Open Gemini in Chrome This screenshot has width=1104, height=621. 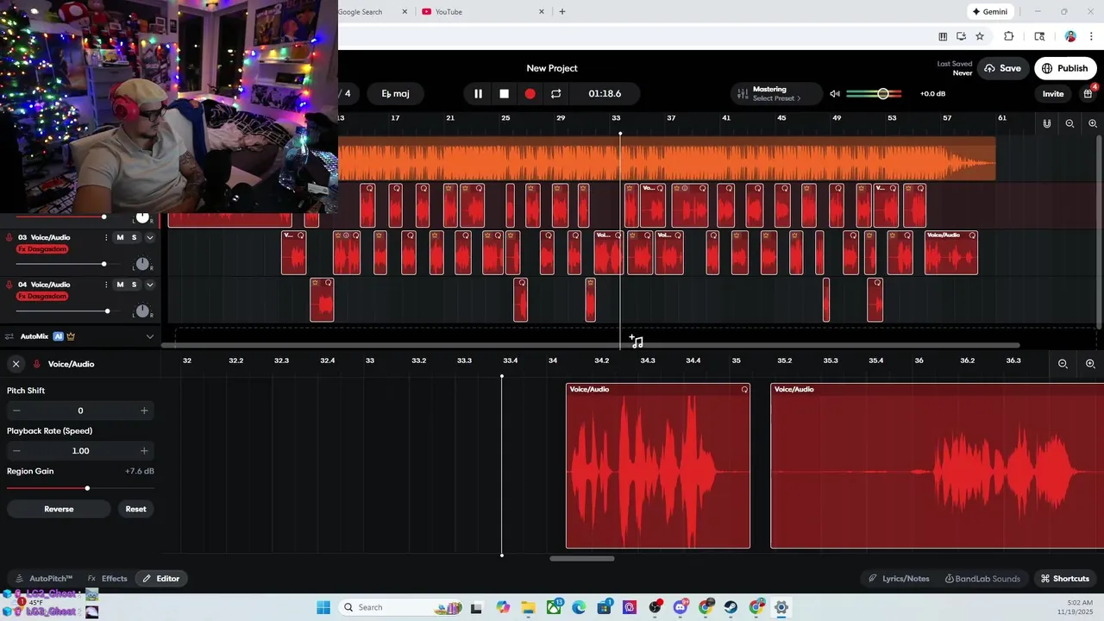pos(989,12)
